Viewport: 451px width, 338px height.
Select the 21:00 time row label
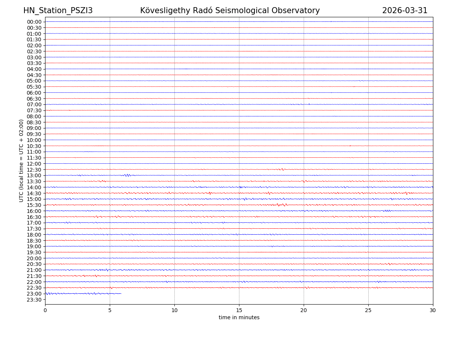pyautogui.click(x=34, y=270)
